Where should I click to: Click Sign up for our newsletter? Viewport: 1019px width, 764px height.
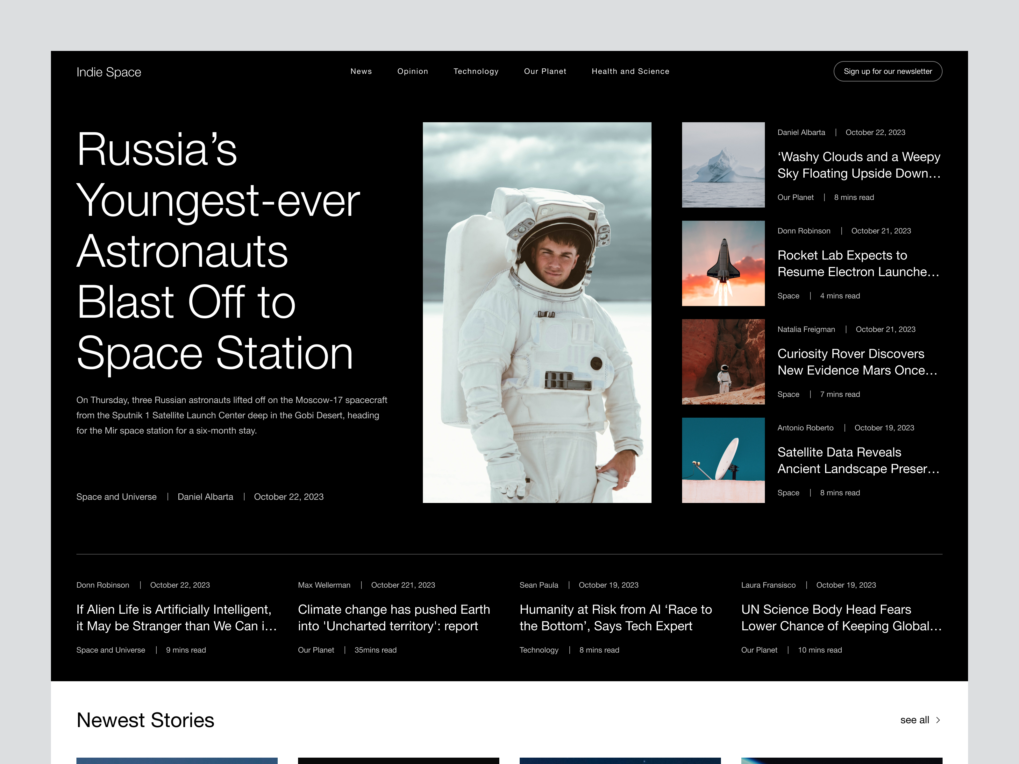[887, 71]
